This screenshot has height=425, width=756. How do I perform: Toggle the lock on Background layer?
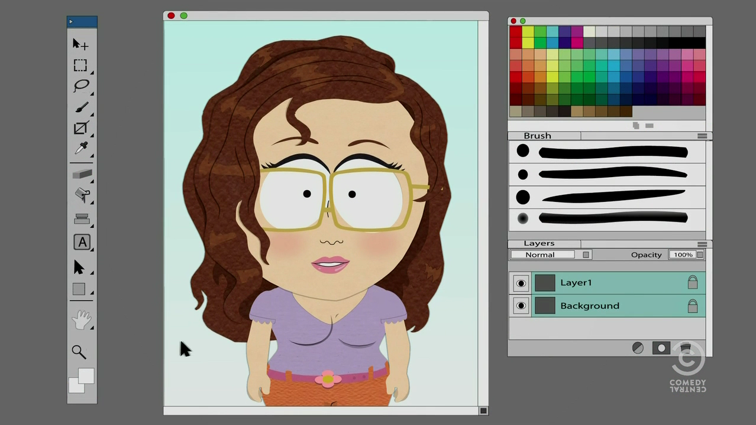coord(692,305)
